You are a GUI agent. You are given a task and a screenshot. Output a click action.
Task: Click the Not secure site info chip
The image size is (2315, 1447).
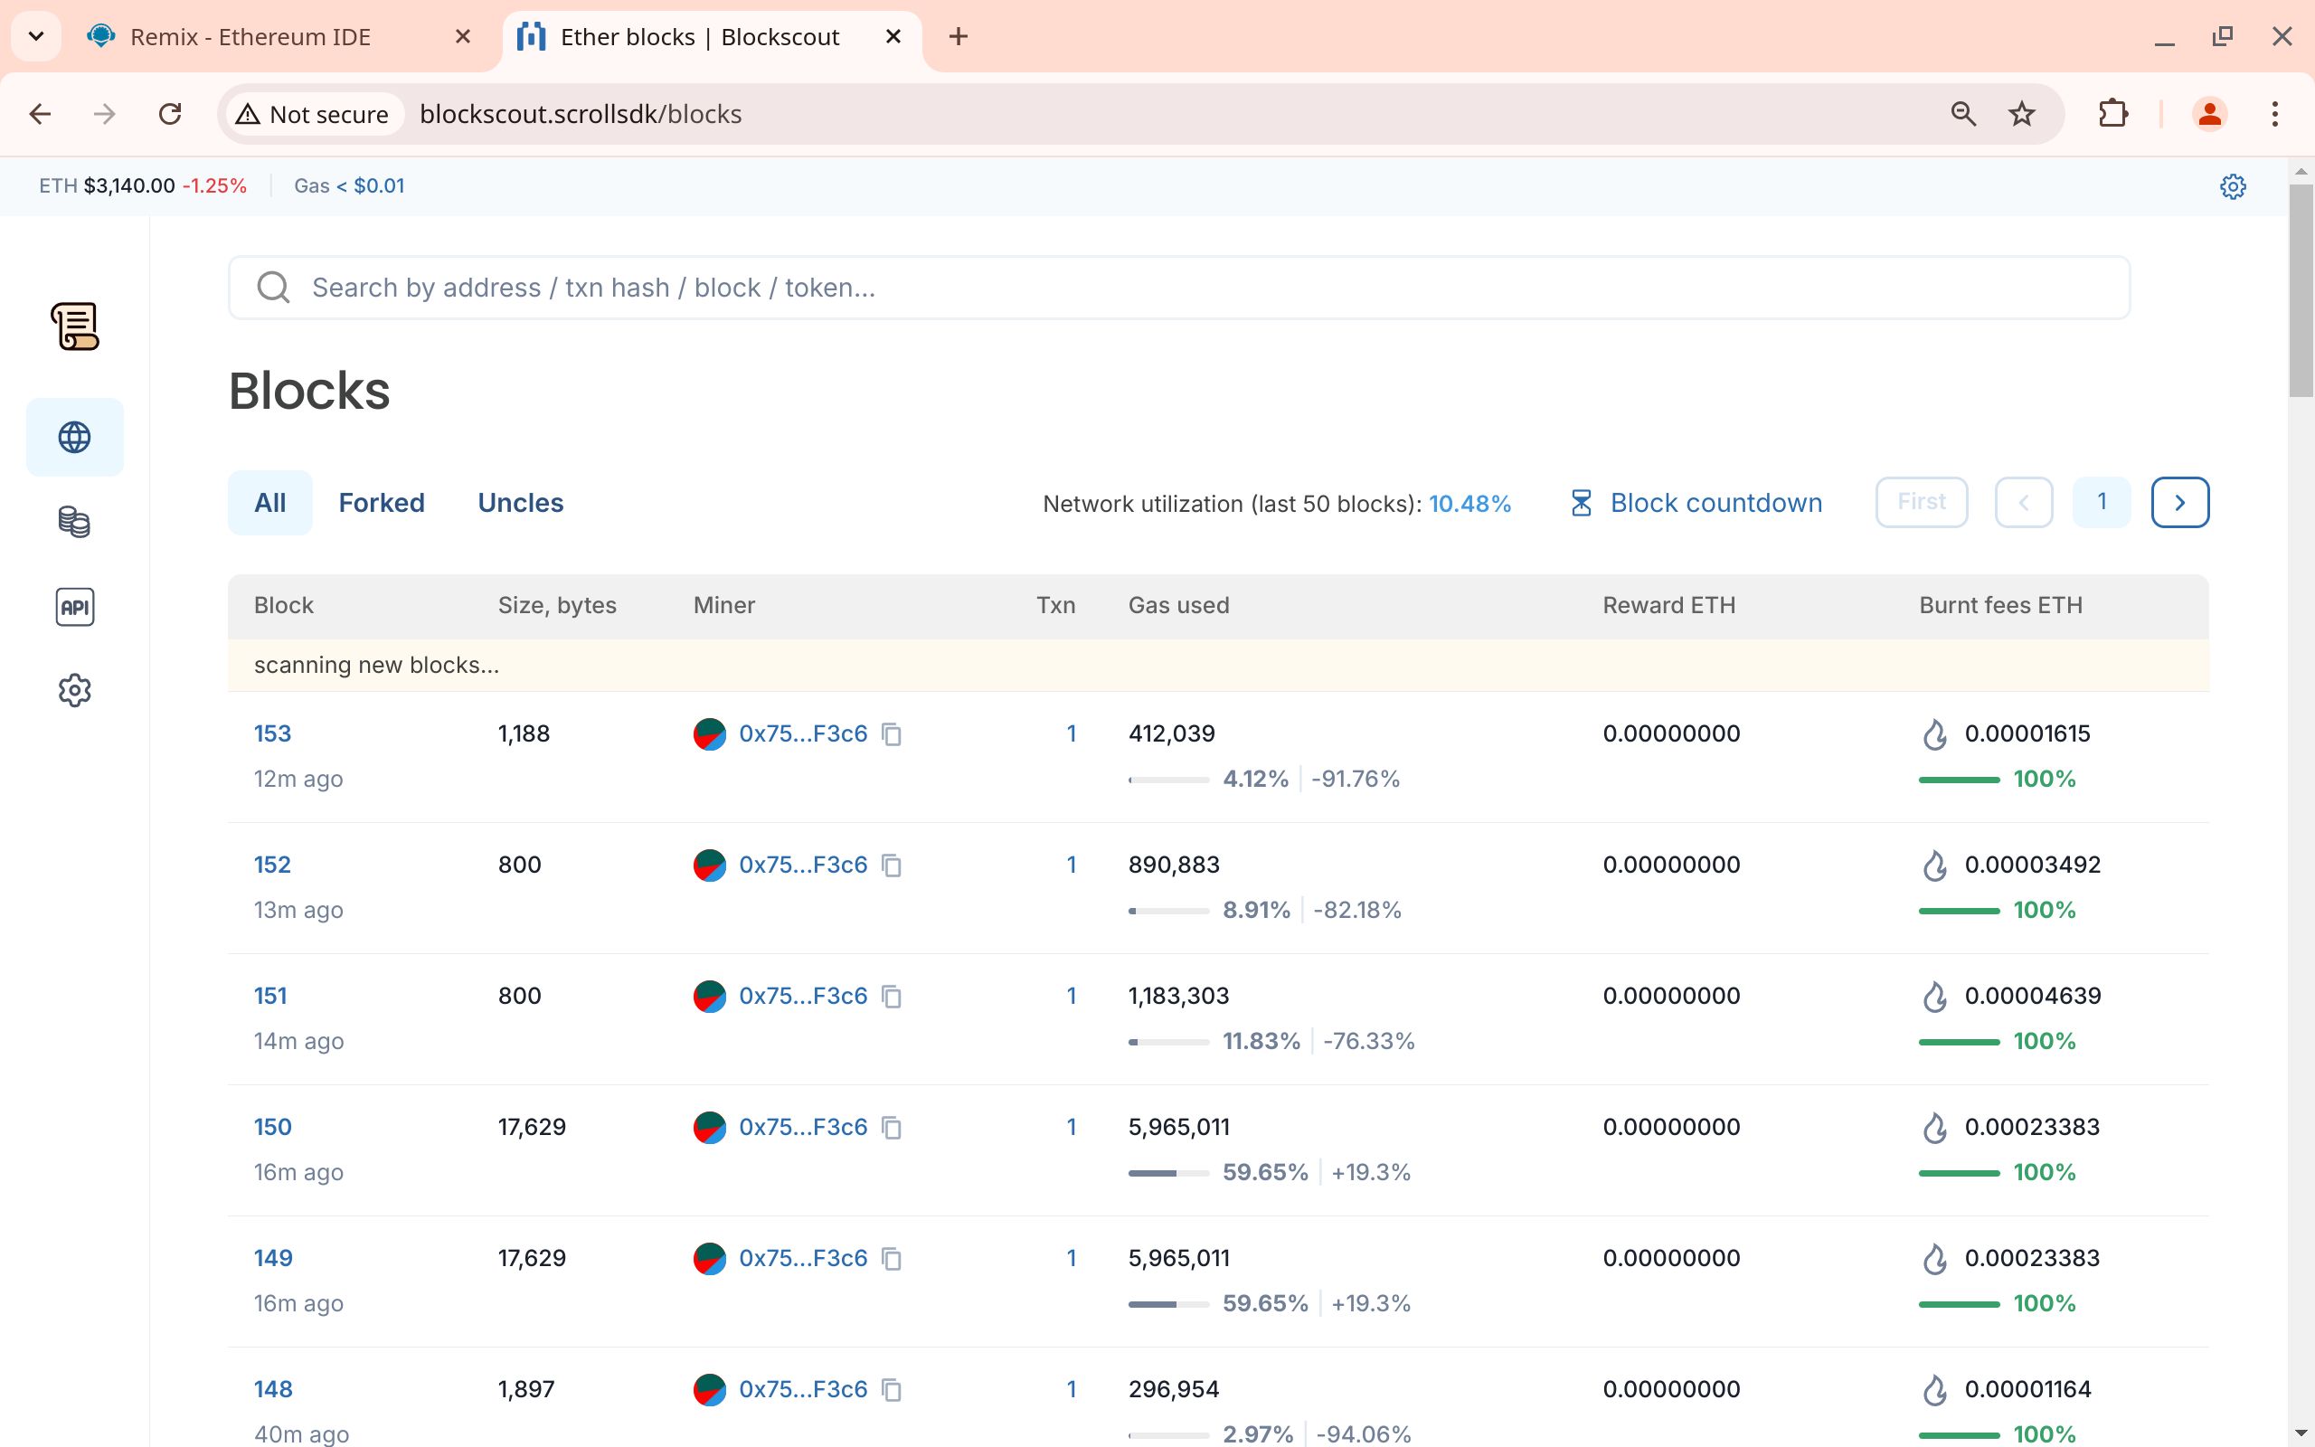coord(313,114)
